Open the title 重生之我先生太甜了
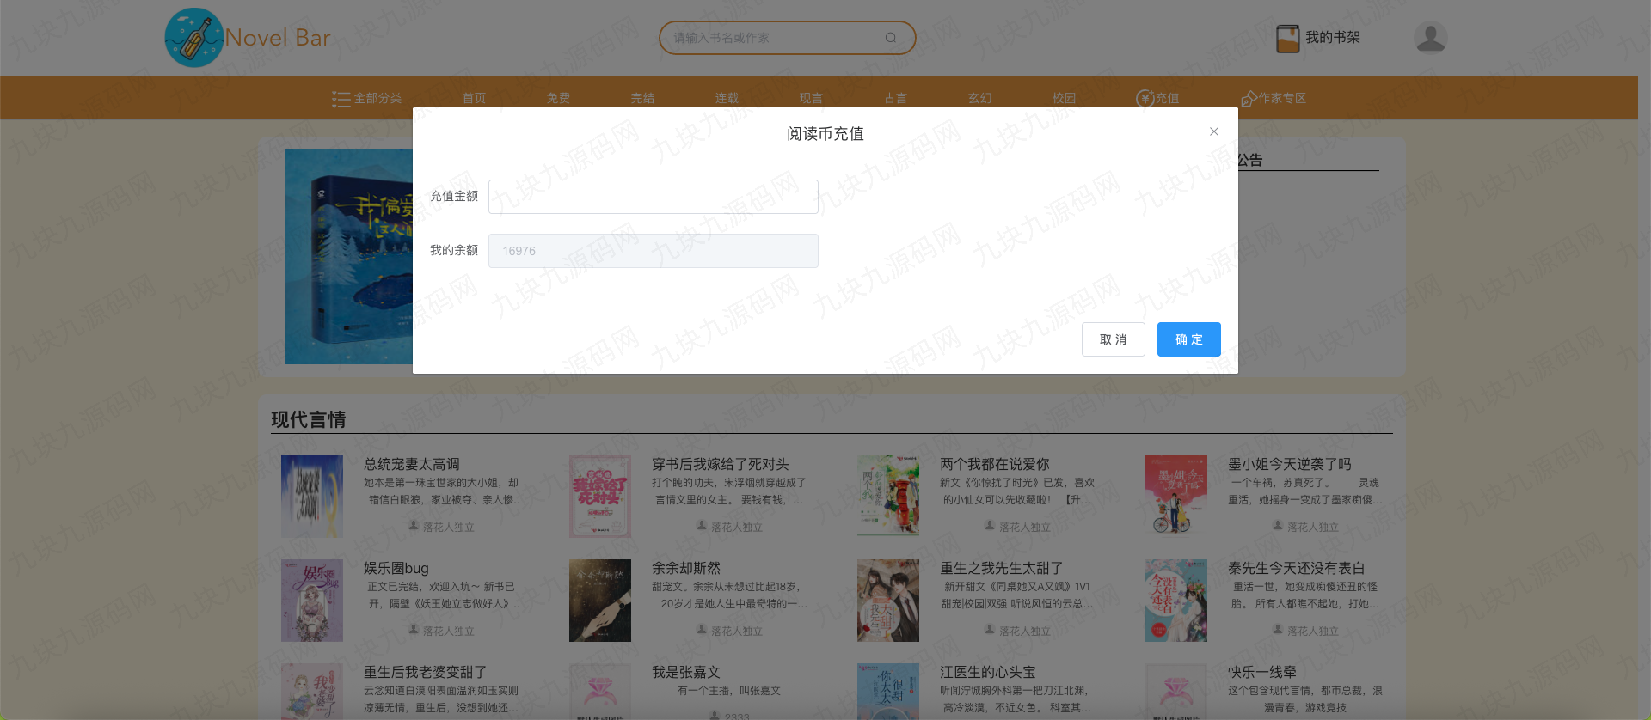The height and width of the screenshot is (720, 1651). click(x=1002, y=569)
